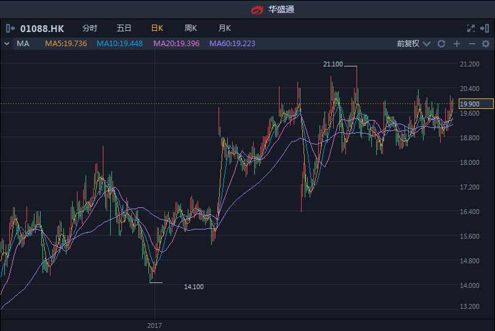Click the top-right close X icon
Screen dimensions: 495x331
(x=486, y=28)
